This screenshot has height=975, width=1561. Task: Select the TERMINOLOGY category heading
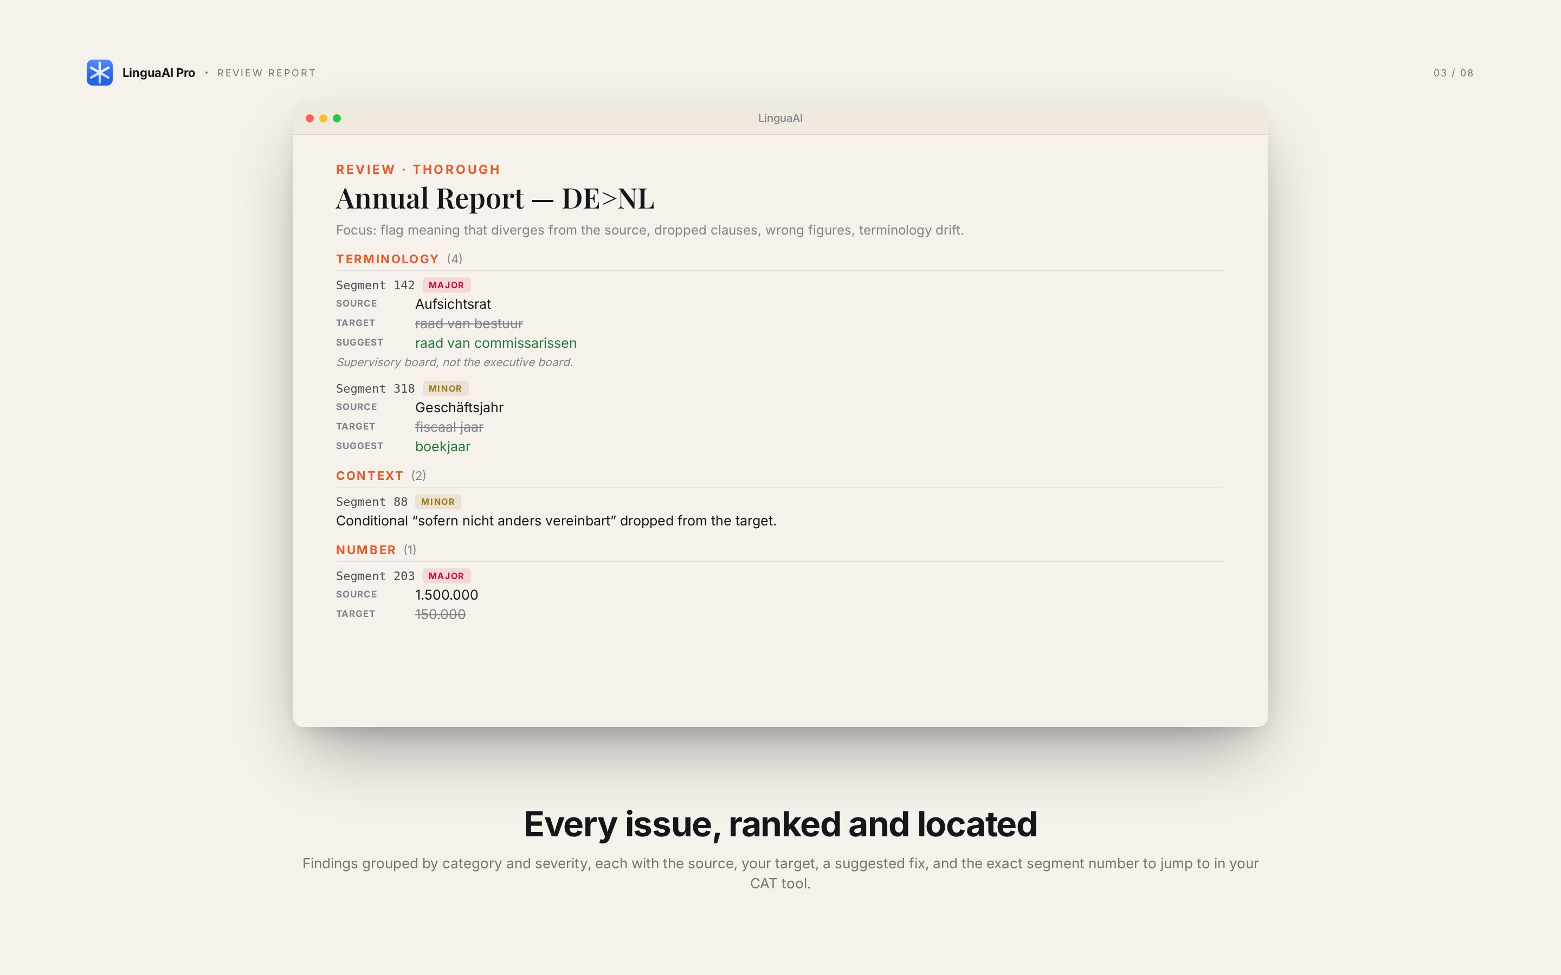pyautogui.click(x=388, y=259)
